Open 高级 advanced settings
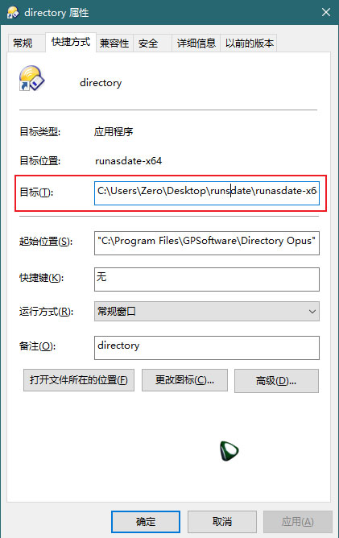339x538 pixels. 276,380
